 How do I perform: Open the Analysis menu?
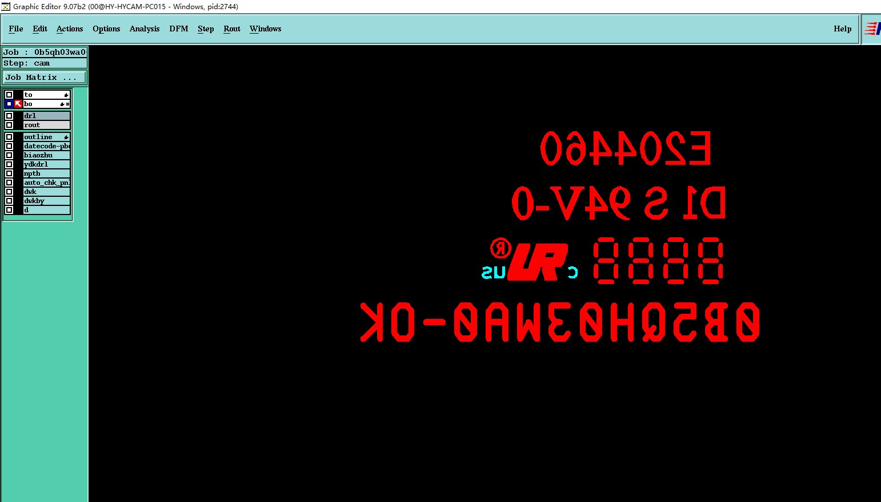point(145,29)
